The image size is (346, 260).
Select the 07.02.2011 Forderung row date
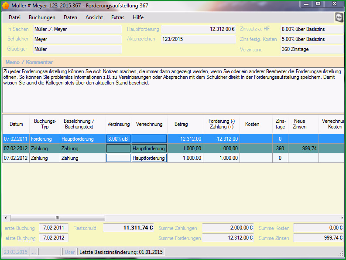[16, 139]
